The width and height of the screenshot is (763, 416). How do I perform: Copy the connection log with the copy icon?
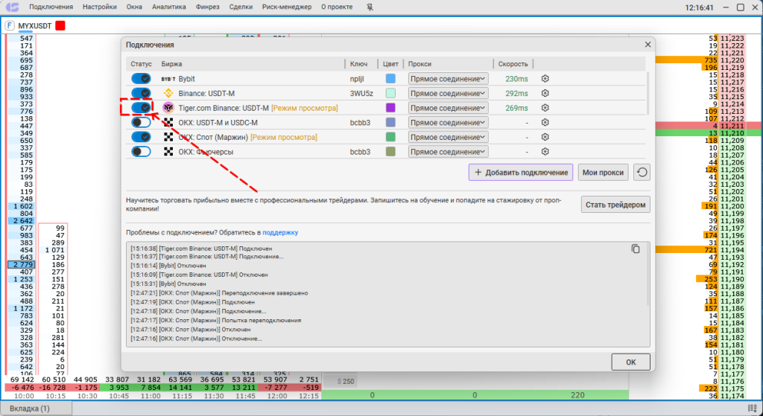tap(636, 249)
